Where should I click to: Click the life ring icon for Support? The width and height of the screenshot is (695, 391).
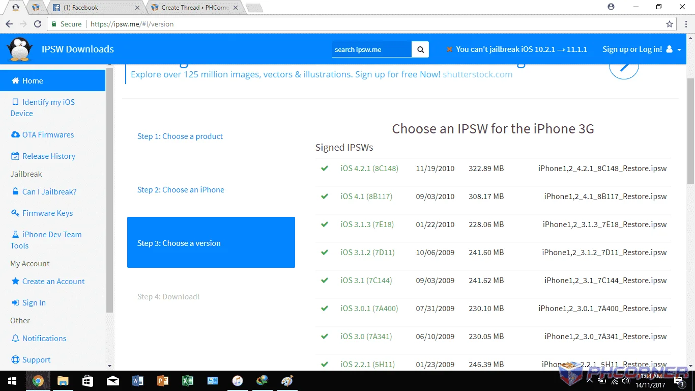coord(15,360)
